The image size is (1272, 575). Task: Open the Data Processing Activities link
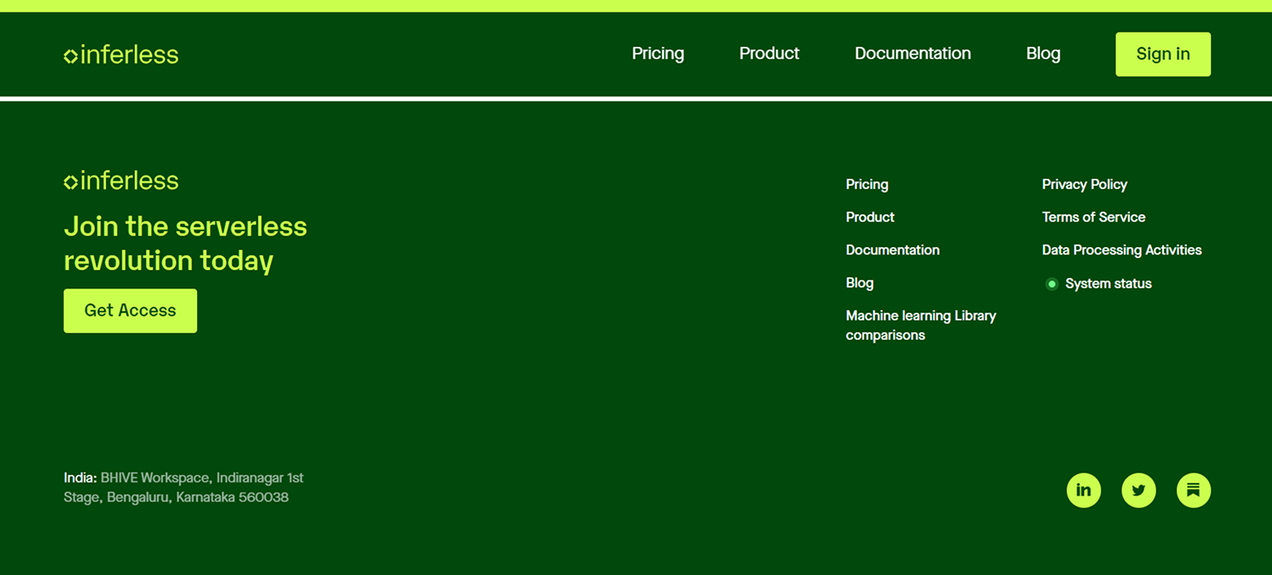1122,250
